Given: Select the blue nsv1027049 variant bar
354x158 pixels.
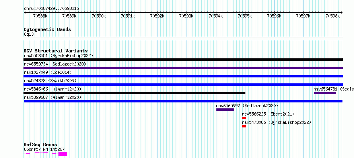Looking at the screenshot, I should coord(183,76).
